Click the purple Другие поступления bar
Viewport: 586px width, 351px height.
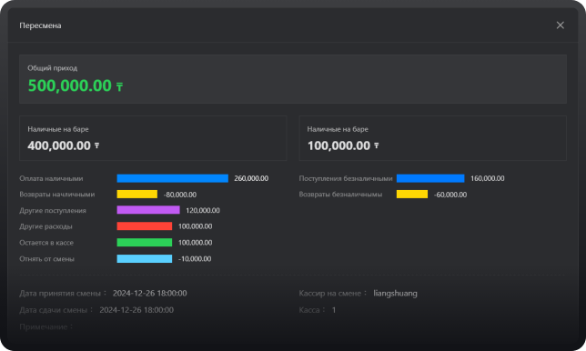pos(148,210)
